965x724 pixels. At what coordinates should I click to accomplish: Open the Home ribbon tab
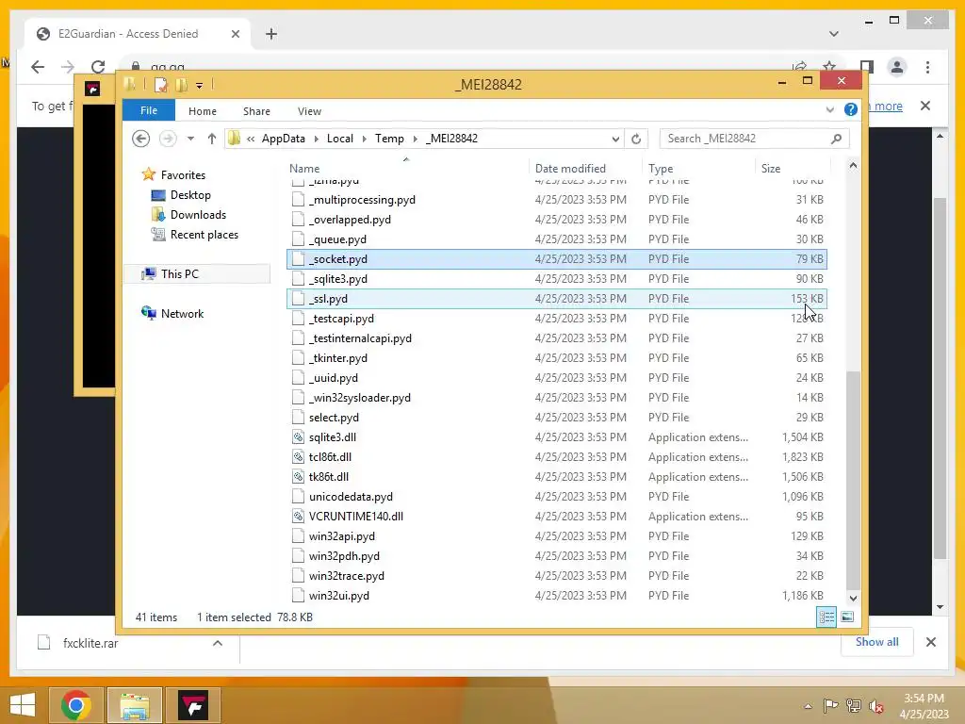(x=203, y=111)
